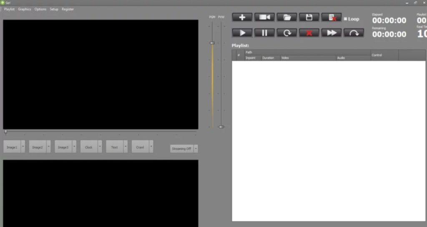Expand the Crawl dropdown arrow
This screenshot has width=427, height=227.
pos(151,147)
